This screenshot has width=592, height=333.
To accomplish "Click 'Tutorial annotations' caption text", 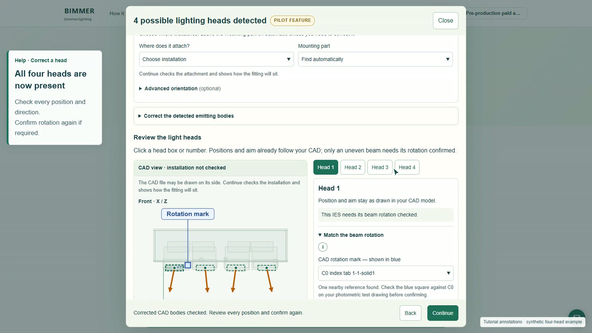I will tap(532, 322).
